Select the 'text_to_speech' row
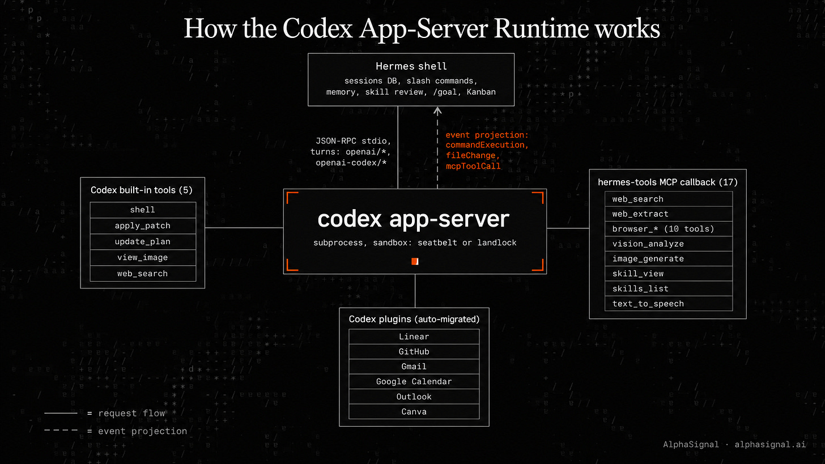This screenshot has width=825, height=464. point(669,304)
